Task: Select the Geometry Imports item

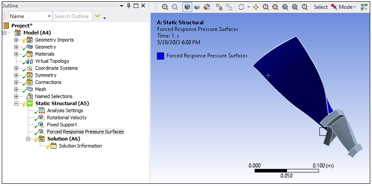Action: [54, 40]
